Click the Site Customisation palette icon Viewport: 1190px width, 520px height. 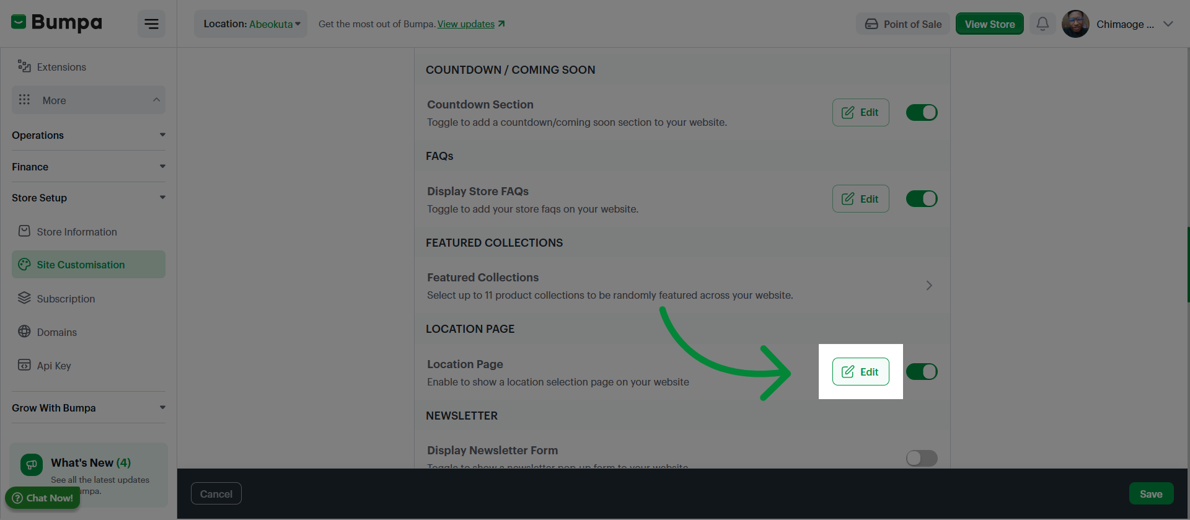click(24, 265)
